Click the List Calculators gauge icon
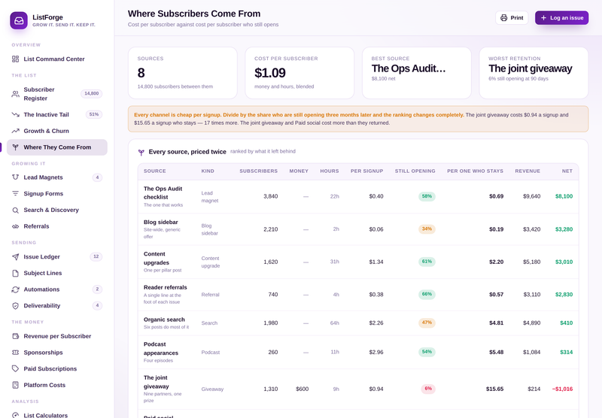The image size is (602, 418). pos(15,415)
